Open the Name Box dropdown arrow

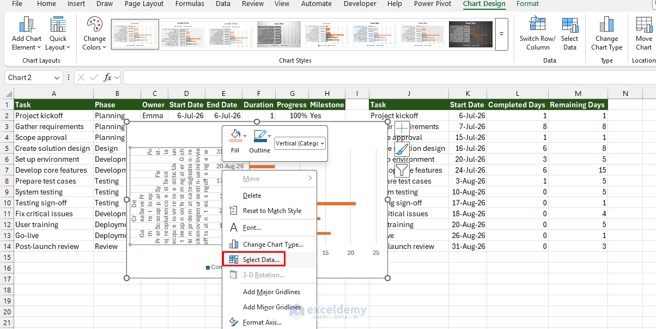[x=57, y=78]
